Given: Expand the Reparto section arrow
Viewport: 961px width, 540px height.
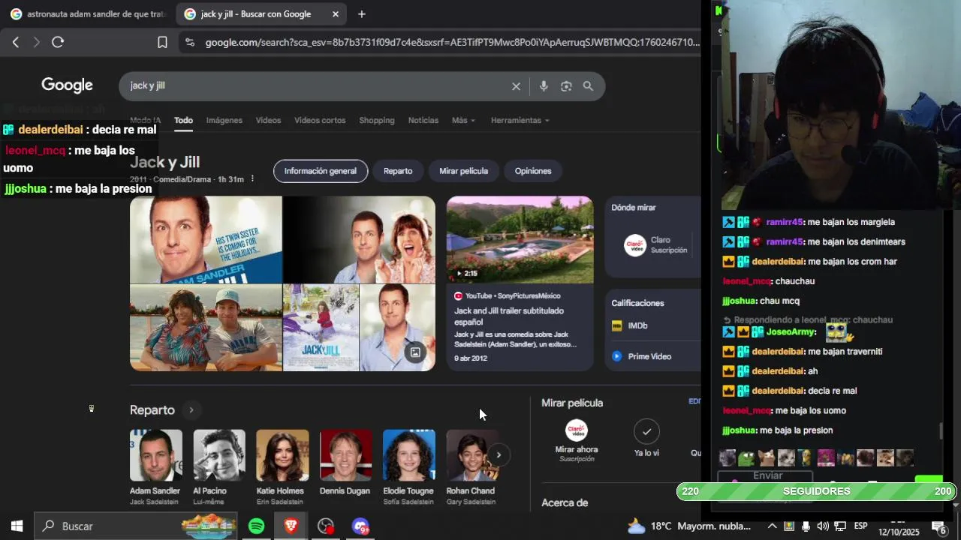Looking at the screenshot, I should tap(191, 410).
